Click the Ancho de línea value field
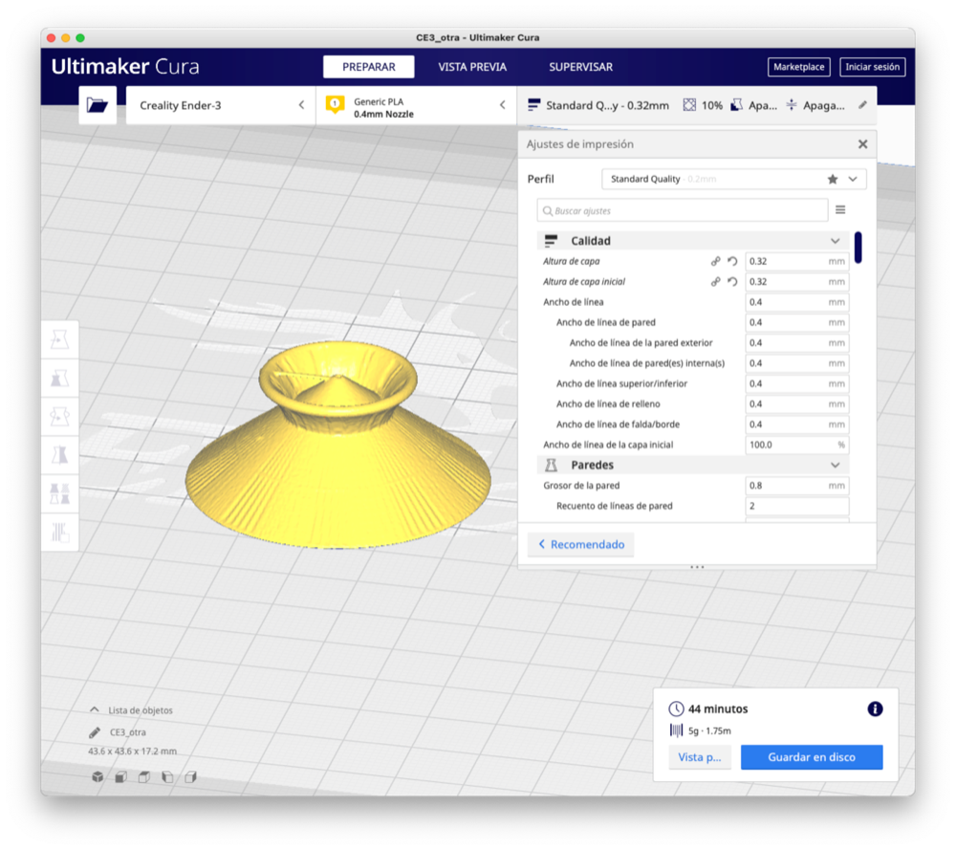Viewport: 956px width, 850px height. click(x=797, y=302)
